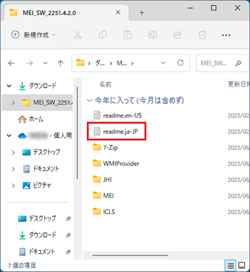Click the MEI_SW search box

(222, 63)
